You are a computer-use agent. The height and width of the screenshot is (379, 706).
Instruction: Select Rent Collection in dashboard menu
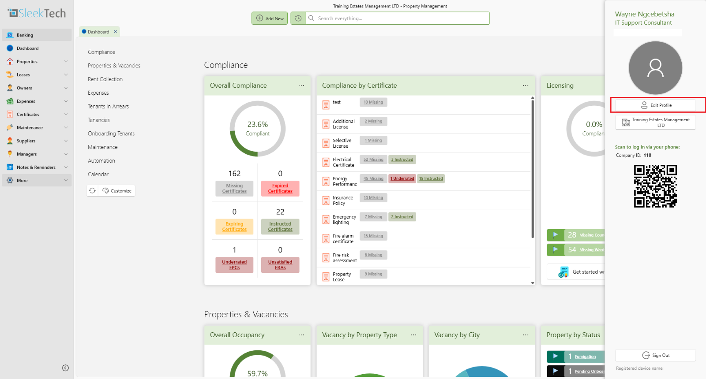[105, 79]
